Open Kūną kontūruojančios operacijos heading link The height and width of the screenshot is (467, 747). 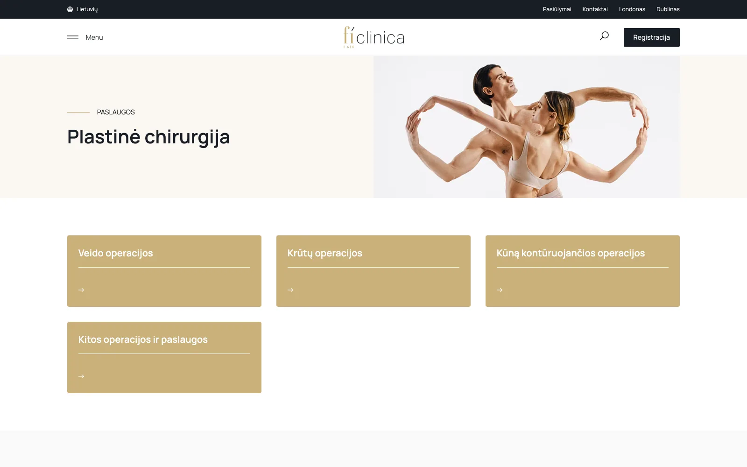pyautogui.click(x=571, y=253)
